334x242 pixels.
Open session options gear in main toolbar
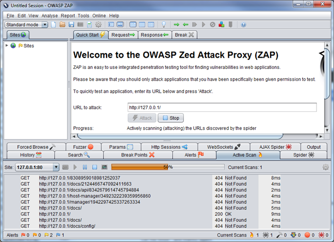(x=98, y=25)
